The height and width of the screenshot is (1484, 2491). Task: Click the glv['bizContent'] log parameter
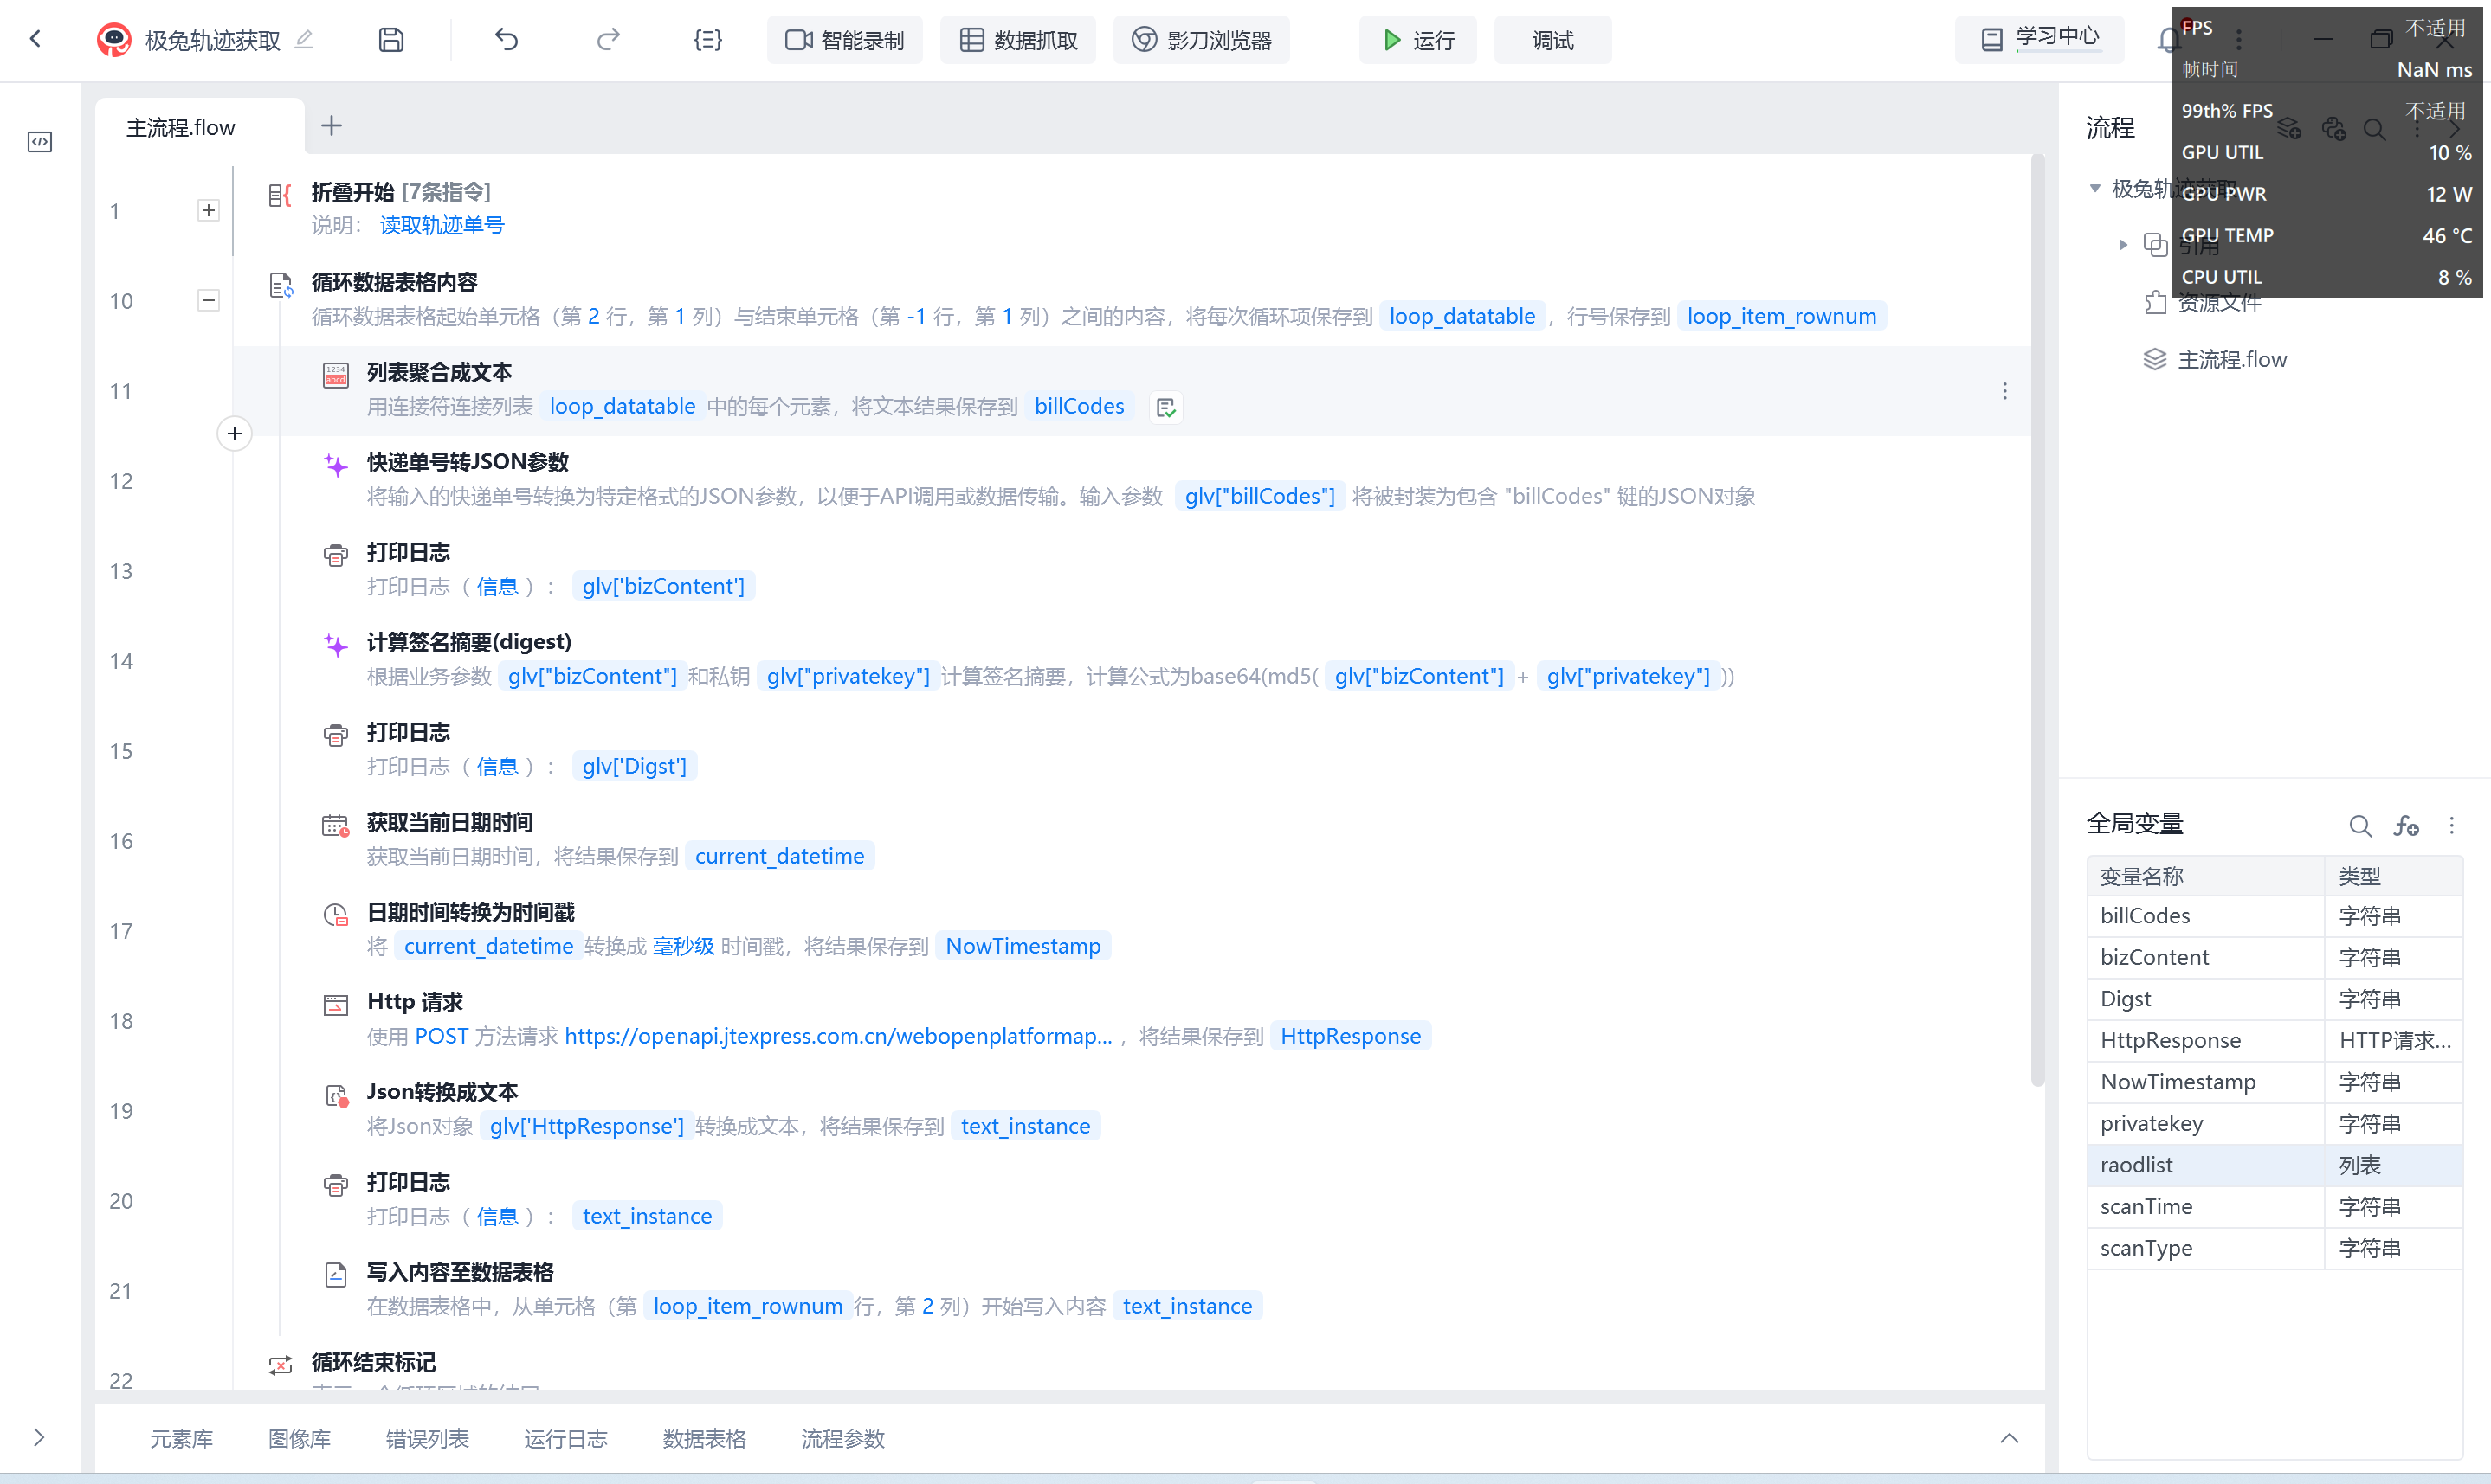663,586
